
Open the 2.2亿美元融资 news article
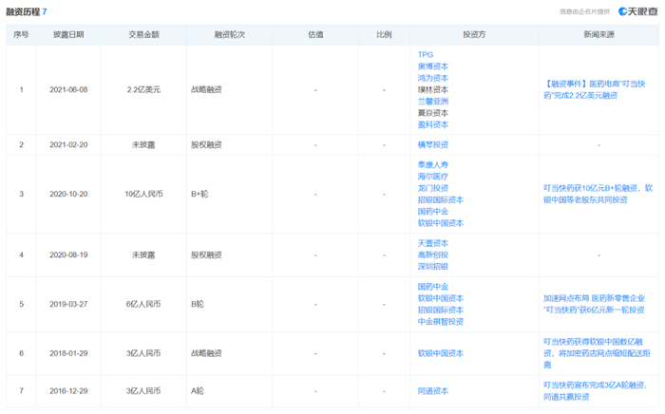pyautogui.click(x=594, y=90)
